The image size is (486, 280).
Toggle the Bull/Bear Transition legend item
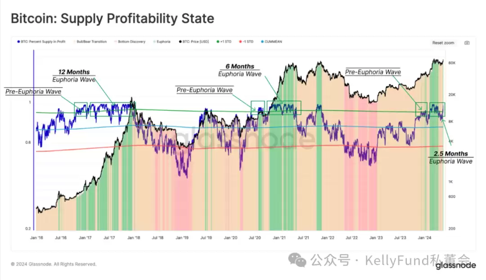click(91, 41)
